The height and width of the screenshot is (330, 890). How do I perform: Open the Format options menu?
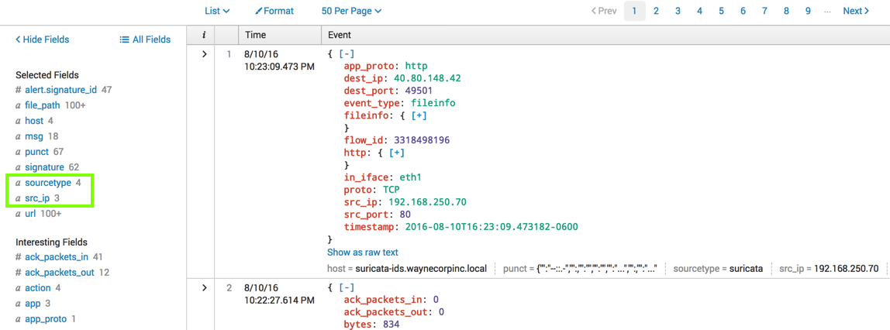tap(274, 11)
